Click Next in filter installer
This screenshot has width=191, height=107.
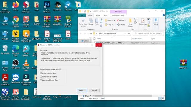pos(82,90)
